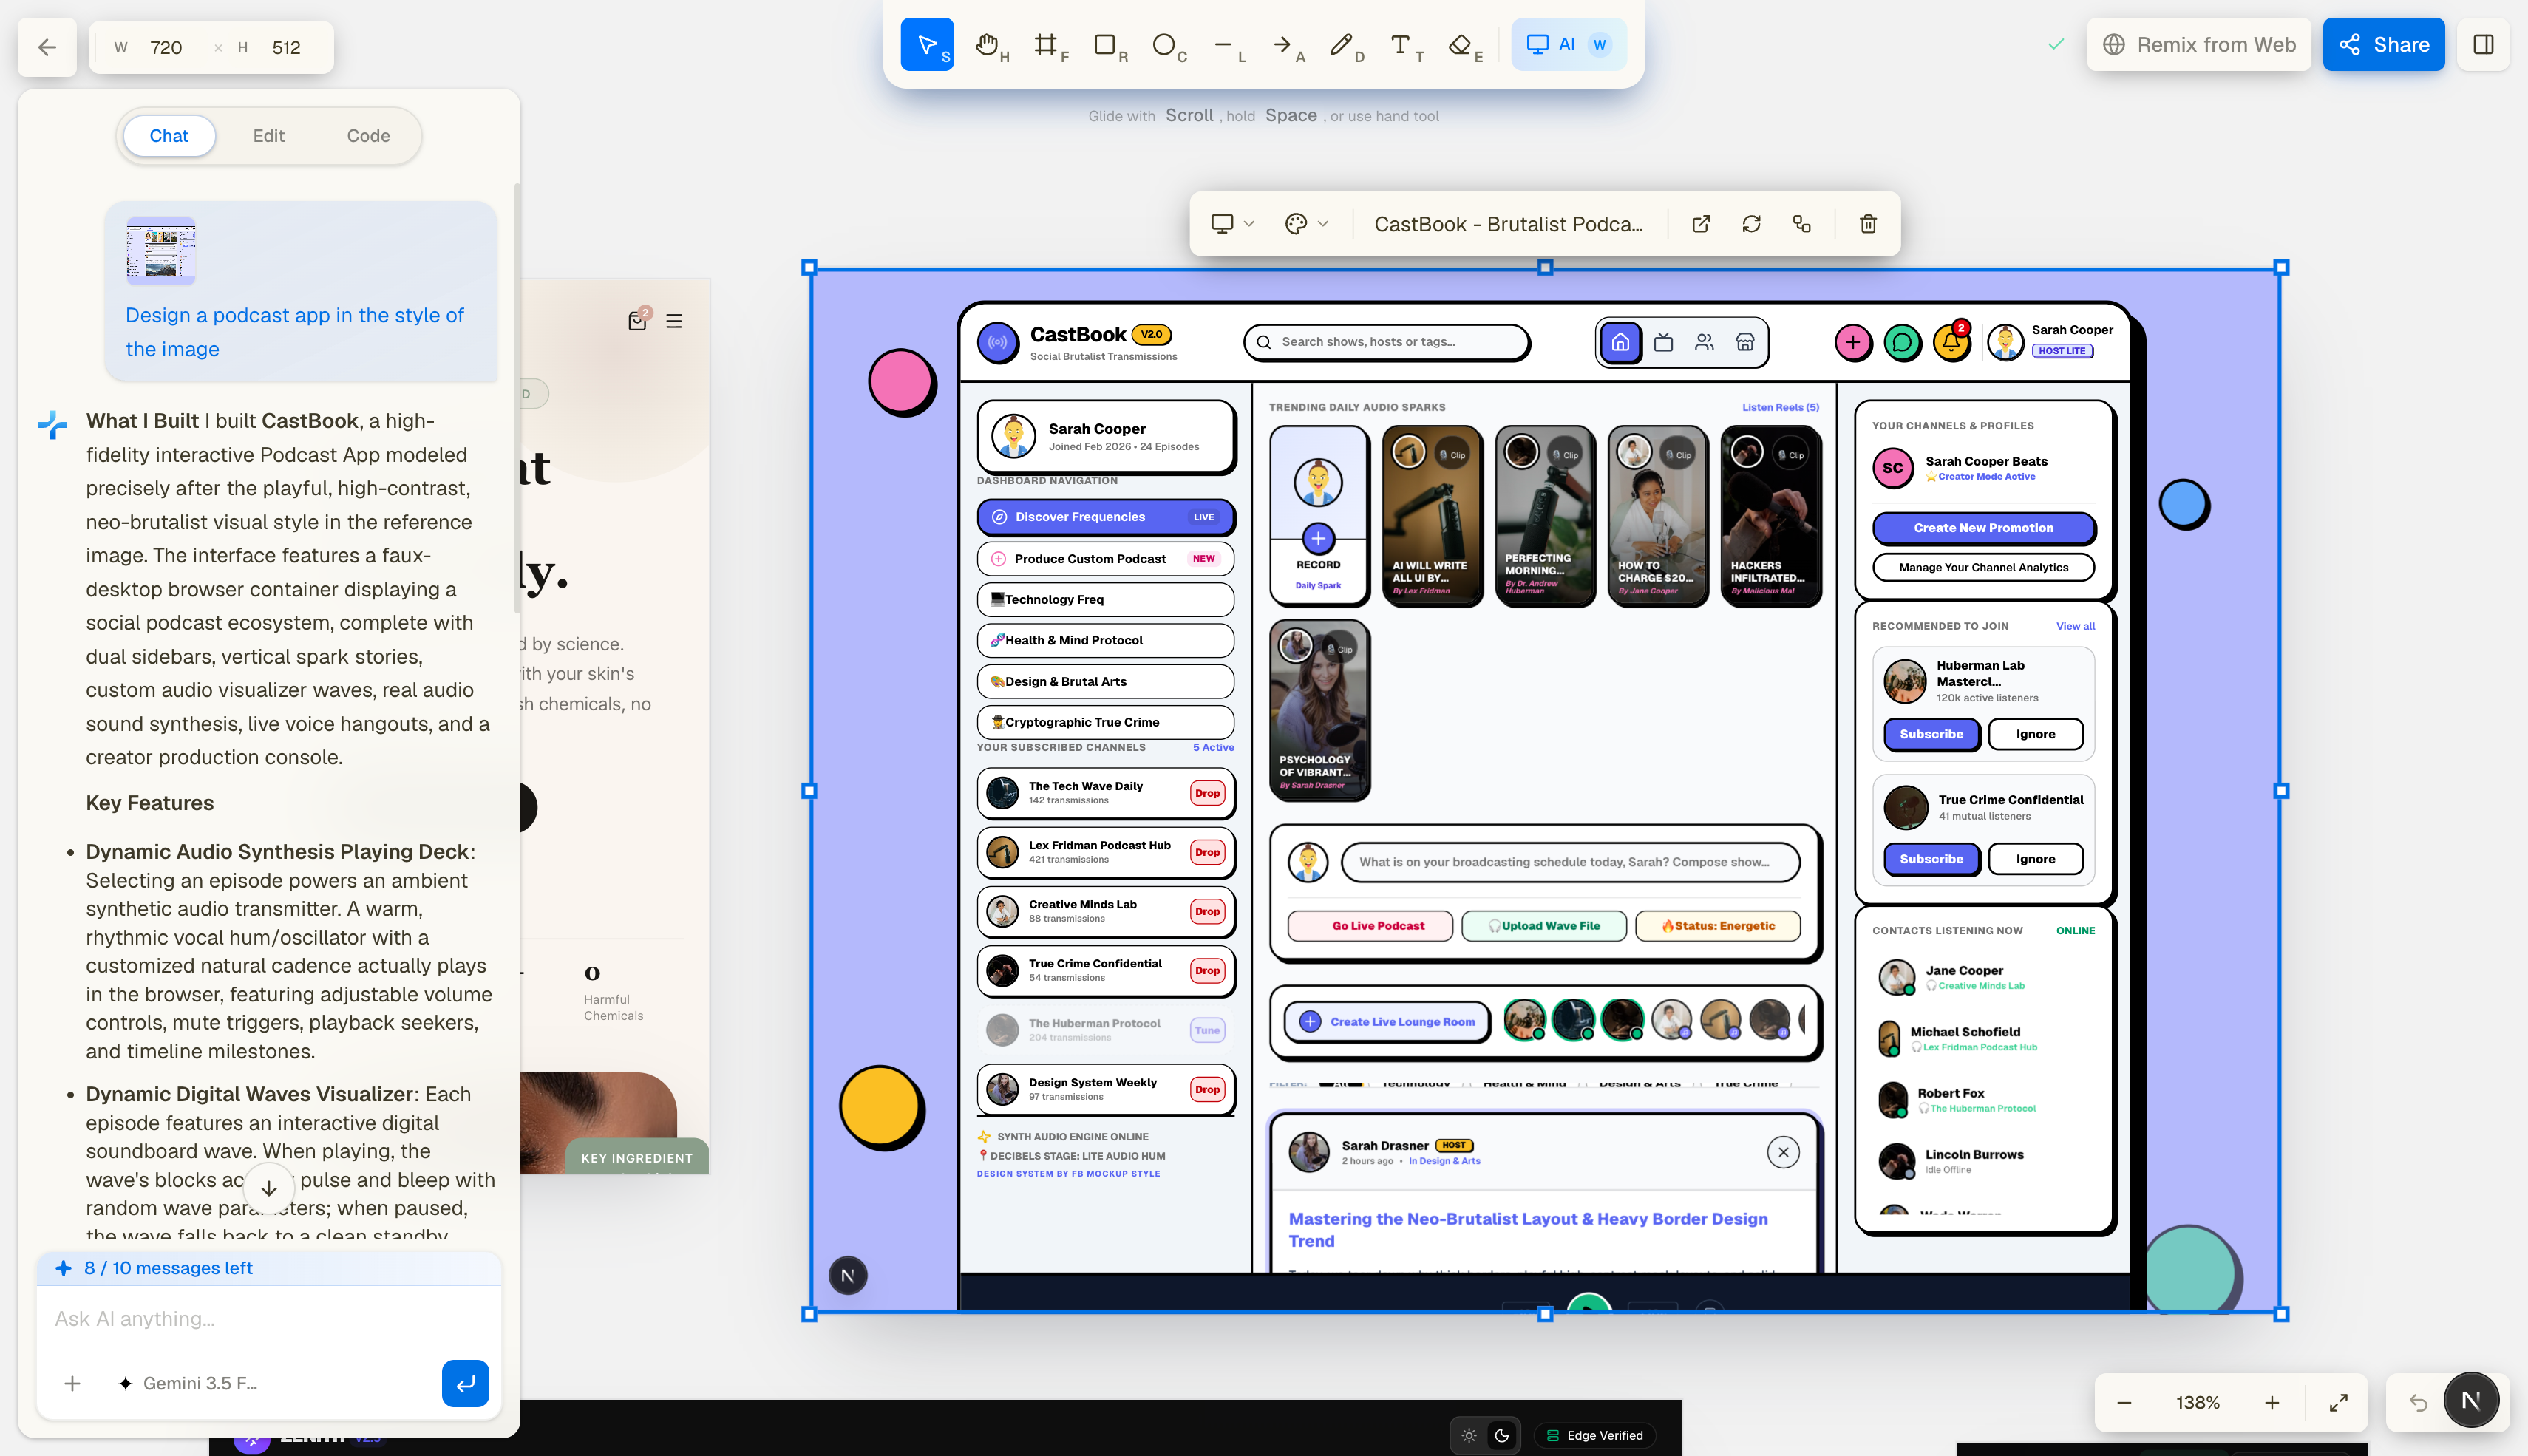Click the Ask AI anything input
This screenshot has height=1456, width=2528.
[x=268, y=1319]
